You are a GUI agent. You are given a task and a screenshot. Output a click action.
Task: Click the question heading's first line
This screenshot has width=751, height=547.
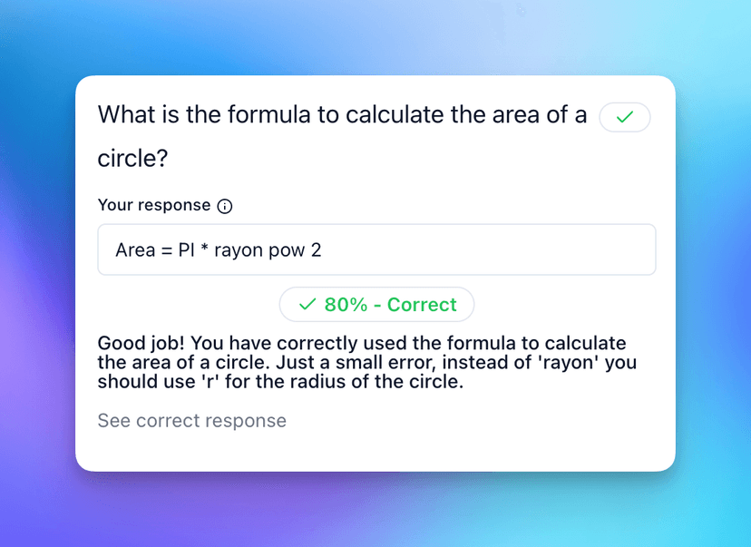[342, 116]
